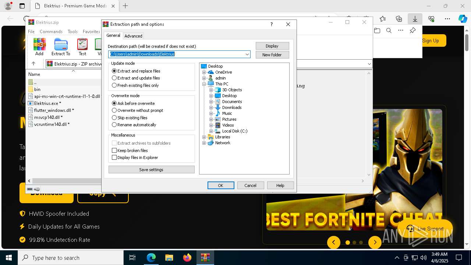471x265 pixels.
Task: Open File Explorer from the taskbar
Action: pyautogui.click(x=169, y=258)
